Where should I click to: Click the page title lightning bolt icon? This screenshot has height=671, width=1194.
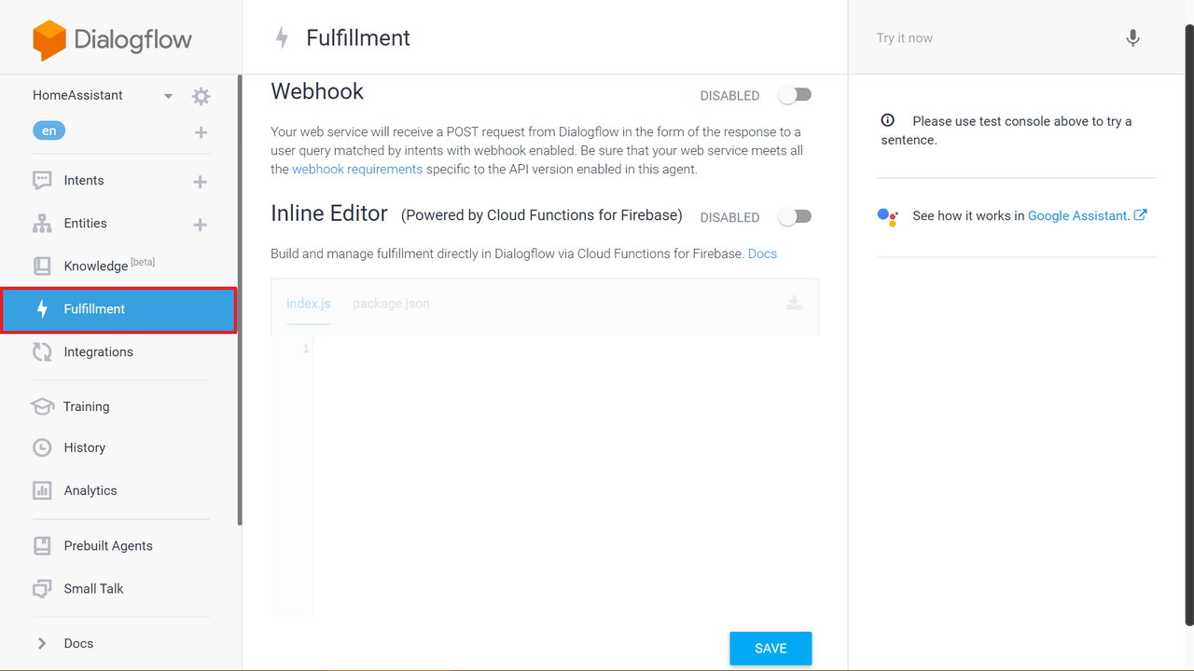coord(282,38)
